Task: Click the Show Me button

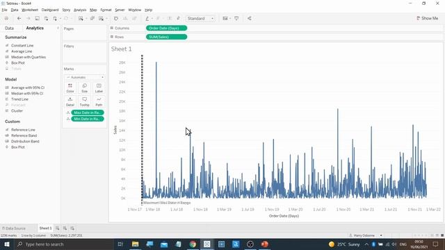Action: tap(428, 19)
